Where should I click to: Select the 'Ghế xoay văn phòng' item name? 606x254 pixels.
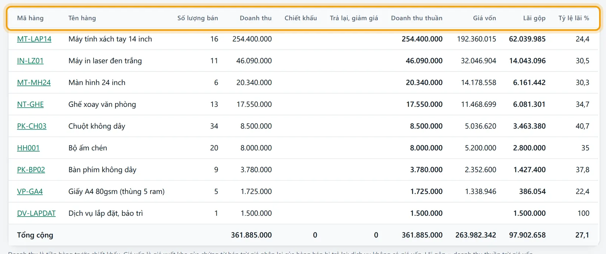coord(102,104)
